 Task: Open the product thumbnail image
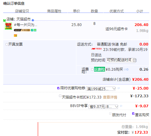(x=9, y=26)
